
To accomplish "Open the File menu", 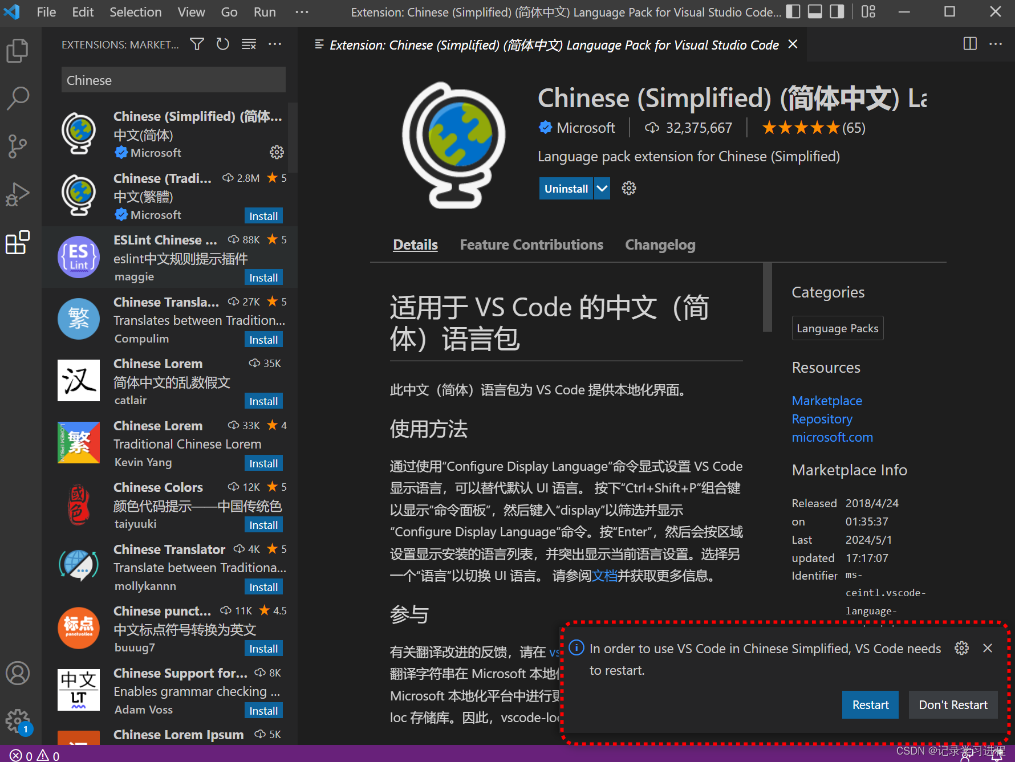I will point(46,11).
